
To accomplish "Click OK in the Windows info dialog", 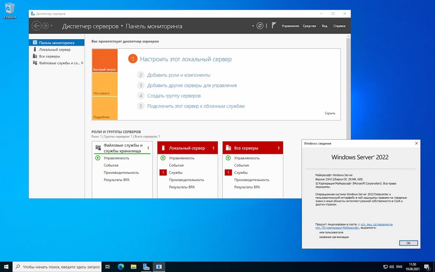I will 408,243.
